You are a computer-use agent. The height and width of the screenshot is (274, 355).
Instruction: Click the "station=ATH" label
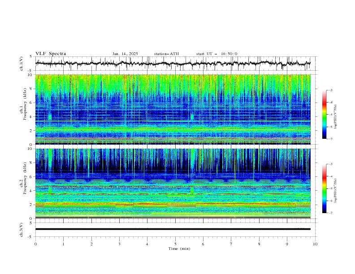point(166,54)
